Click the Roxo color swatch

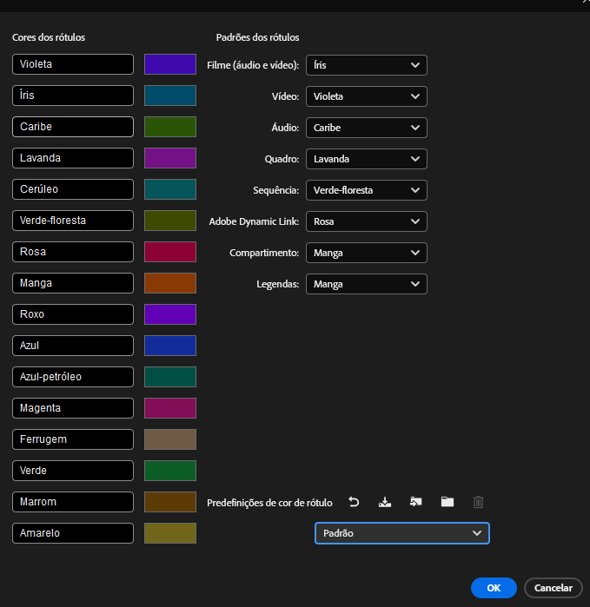point(170,314)
